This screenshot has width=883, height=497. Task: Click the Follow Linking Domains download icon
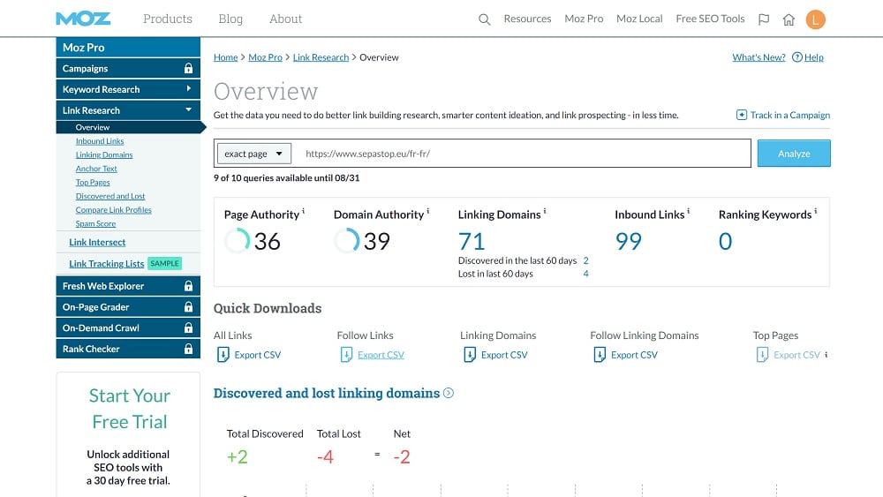600,355
